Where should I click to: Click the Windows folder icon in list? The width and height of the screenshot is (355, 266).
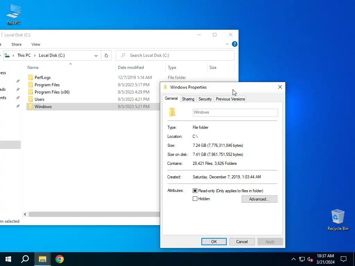point(31,106)
